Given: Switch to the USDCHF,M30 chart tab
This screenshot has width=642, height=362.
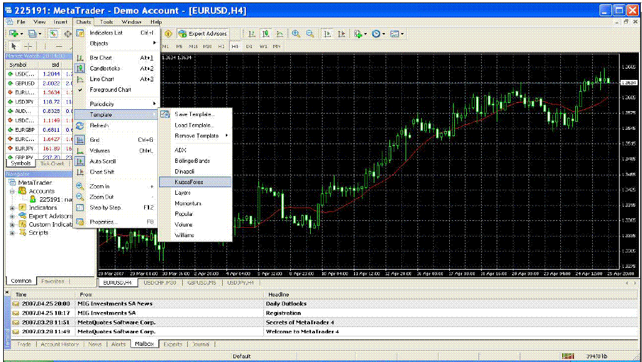Looking at the screenshot, I should [161, 283].
